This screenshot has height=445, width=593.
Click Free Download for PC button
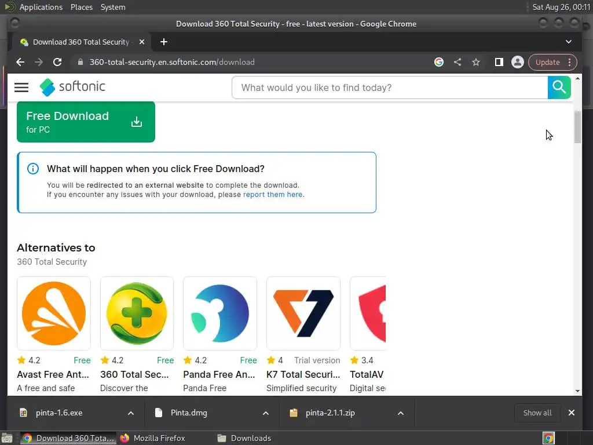click(86, 122)
